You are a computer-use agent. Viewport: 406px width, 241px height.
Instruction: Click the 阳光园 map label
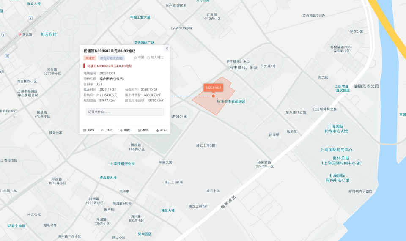[x=324, y=77]
